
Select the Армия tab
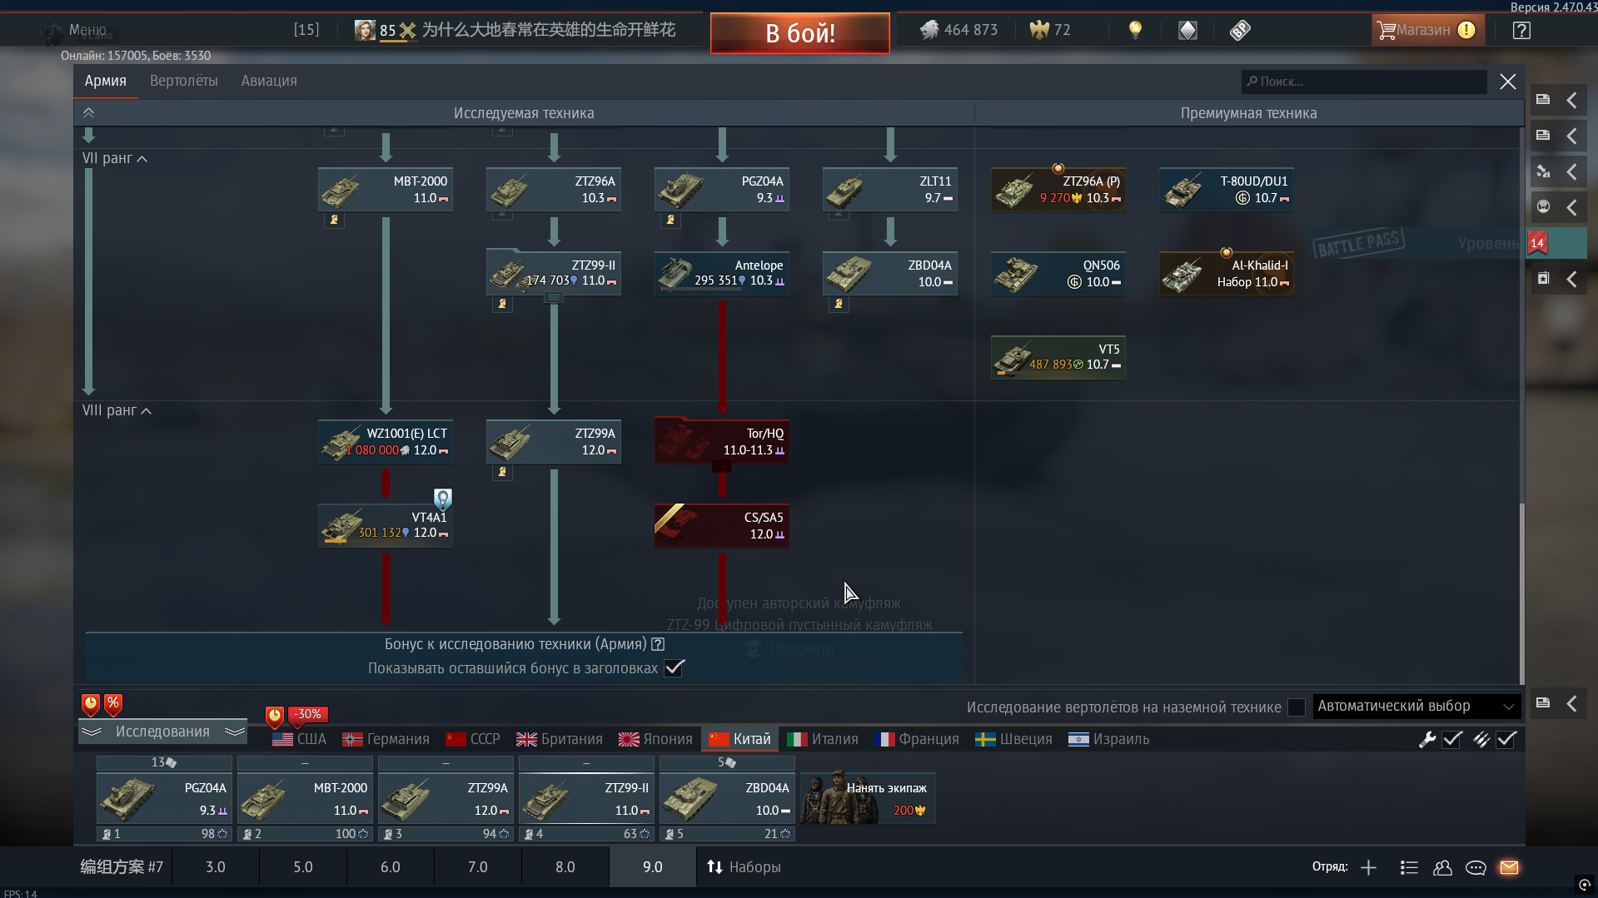tap(106, 81)
